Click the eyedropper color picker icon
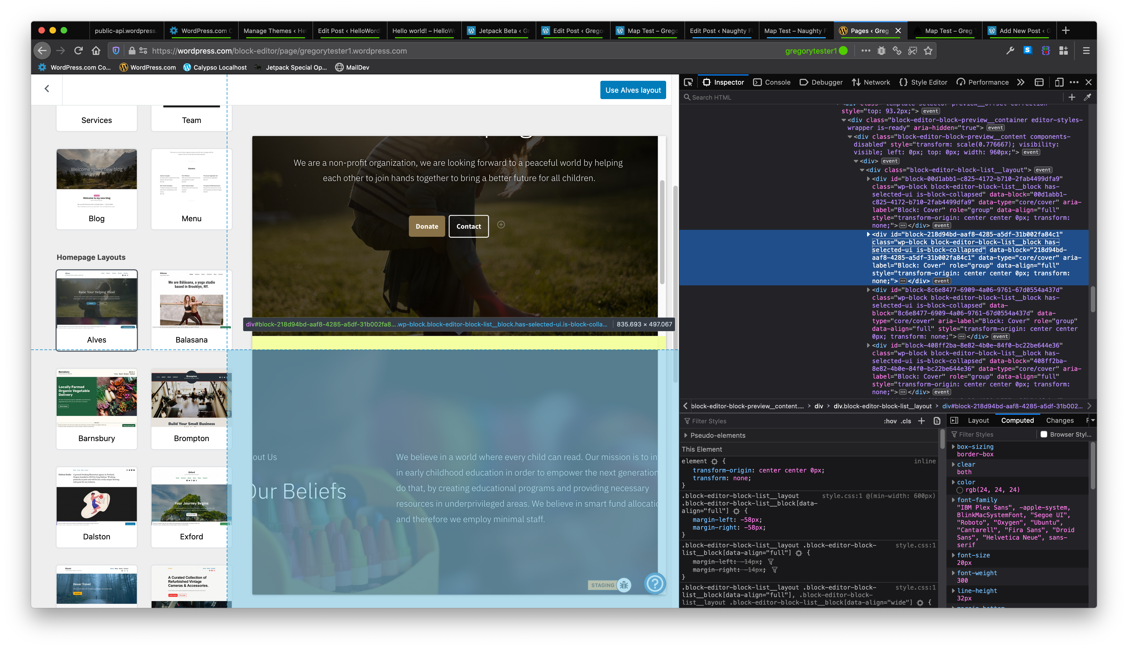 click(x=1087, y=97)
